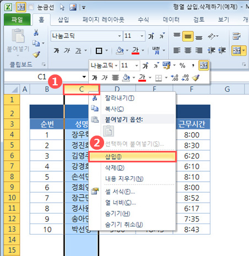This screenshot has width=249, height=256.
Task: Click the borders icon in the ribbon
Action: tap(99, 51)
